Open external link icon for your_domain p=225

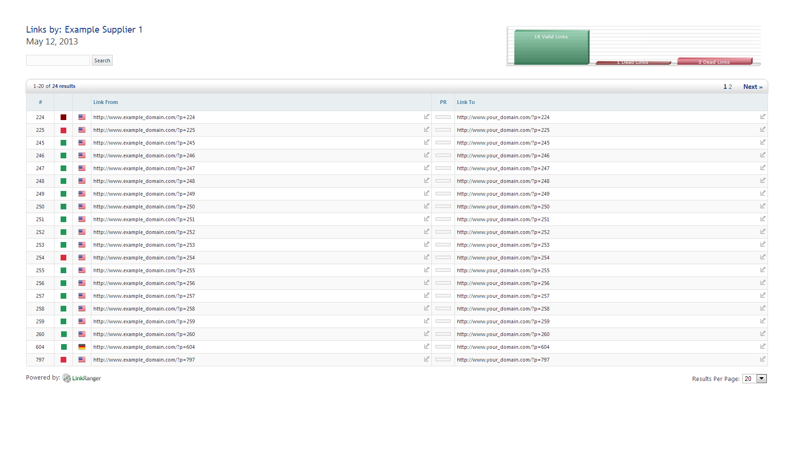(x=762, y=130)
